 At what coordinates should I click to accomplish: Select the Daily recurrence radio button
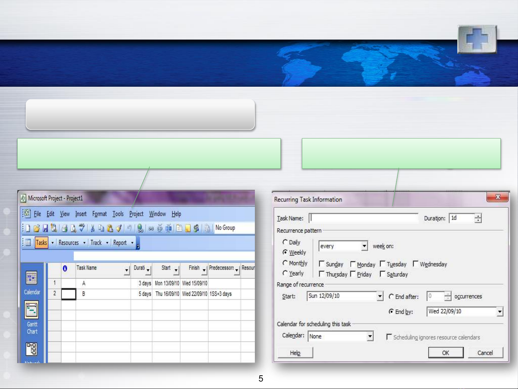tap(285, 242)
